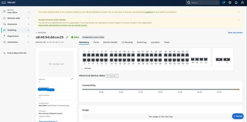The width and height of the screenshot is (247, 122).
Task: Click the Online status badge
Action: tap(75, 37)
